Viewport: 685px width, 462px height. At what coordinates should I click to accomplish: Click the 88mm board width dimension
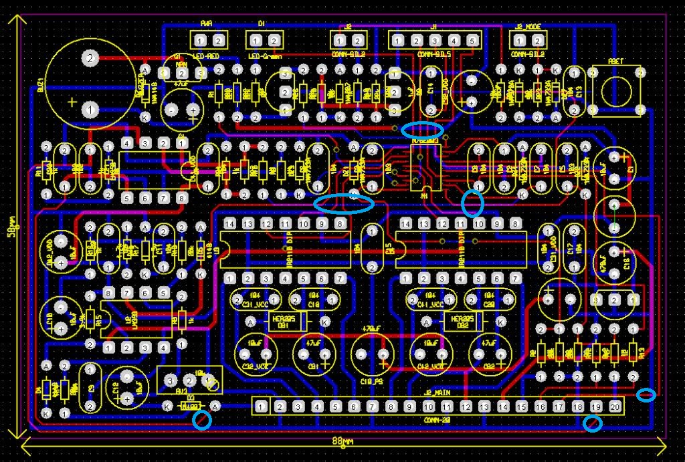(342, 442)
